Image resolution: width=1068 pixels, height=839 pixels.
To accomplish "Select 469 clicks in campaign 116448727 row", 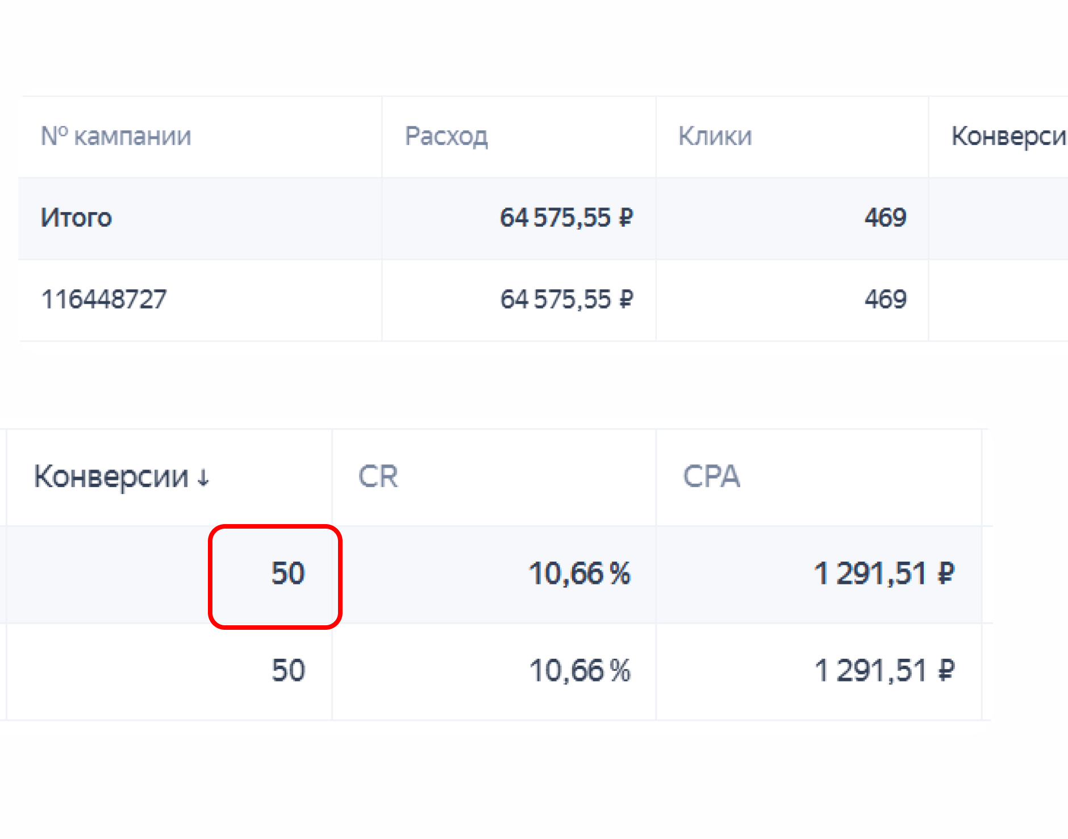I will [x=885, y=300].
